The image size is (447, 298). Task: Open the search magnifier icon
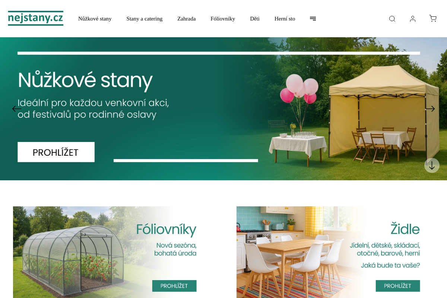click(392, 19)
